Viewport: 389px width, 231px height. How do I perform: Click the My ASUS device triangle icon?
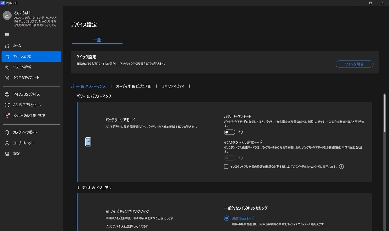[x=7, y=94]
